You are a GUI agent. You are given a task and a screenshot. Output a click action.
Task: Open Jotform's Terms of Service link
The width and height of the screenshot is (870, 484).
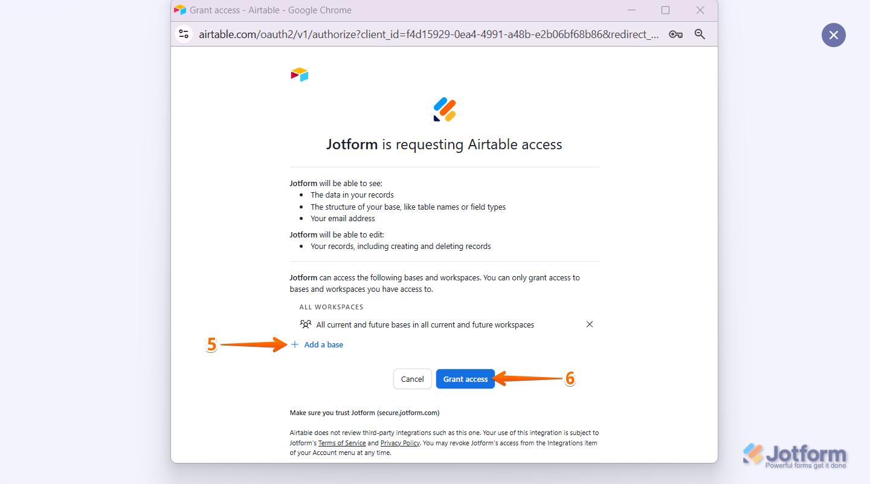342,443
